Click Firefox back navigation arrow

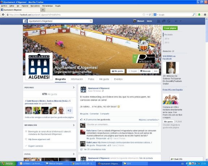pos(3,15)
